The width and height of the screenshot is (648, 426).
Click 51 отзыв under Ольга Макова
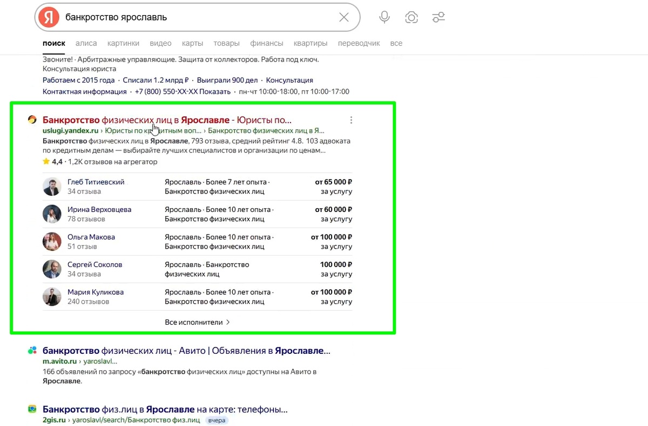tap(82, 246)
